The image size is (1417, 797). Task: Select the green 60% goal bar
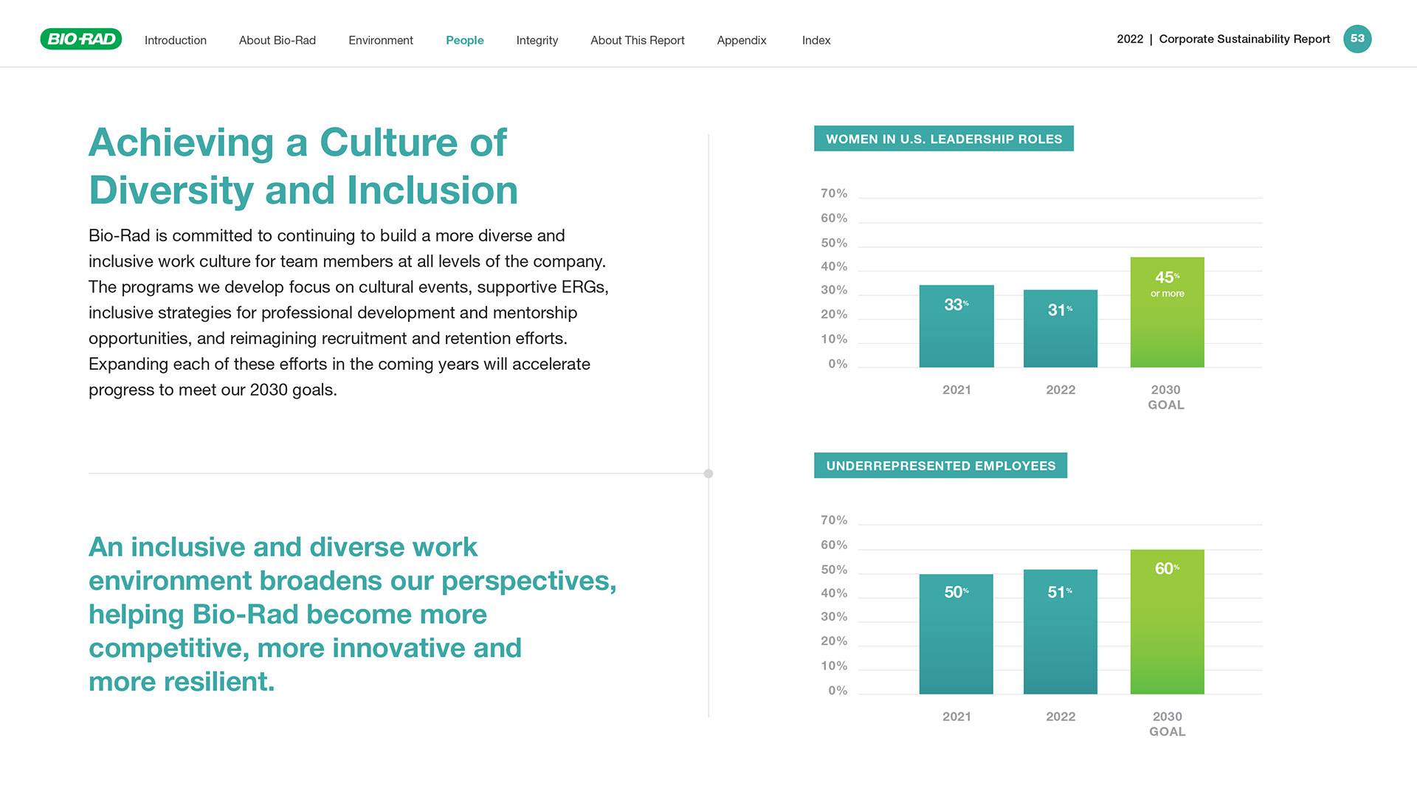[1168, 622]
